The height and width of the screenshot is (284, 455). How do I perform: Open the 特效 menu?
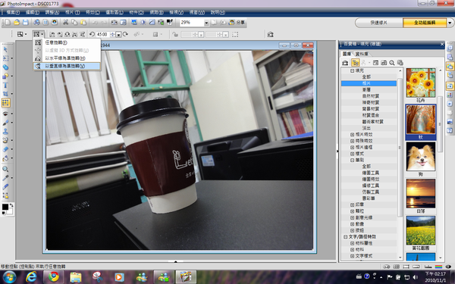coord(93,12)
